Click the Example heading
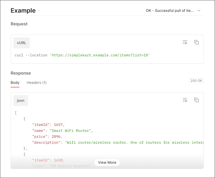The image size is (215, 178). (23, 11)
